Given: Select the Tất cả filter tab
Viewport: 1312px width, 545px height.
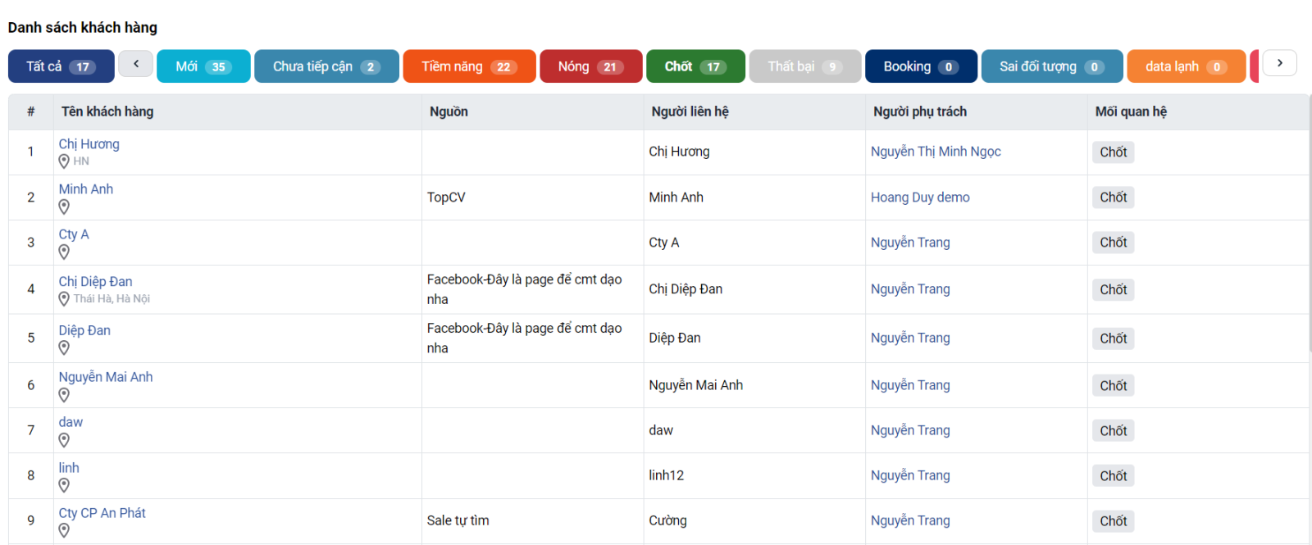Looking at the screenshot, I should pyautogui.click(x=61, y=66).
